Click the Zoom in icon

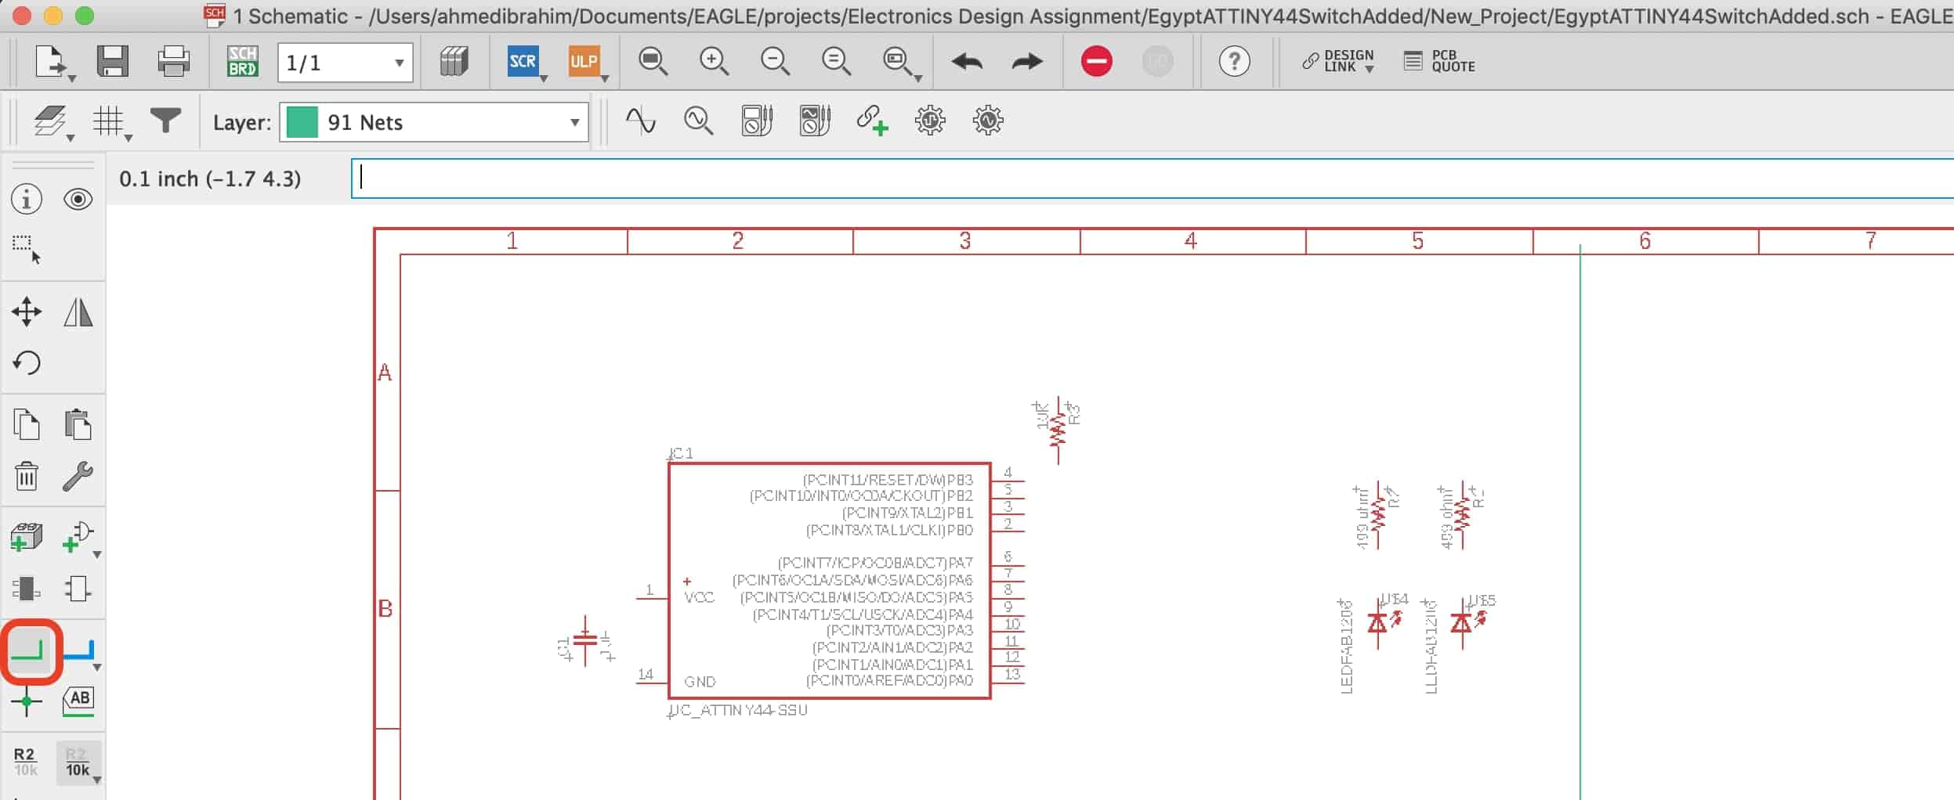click(x=714, y=60)
